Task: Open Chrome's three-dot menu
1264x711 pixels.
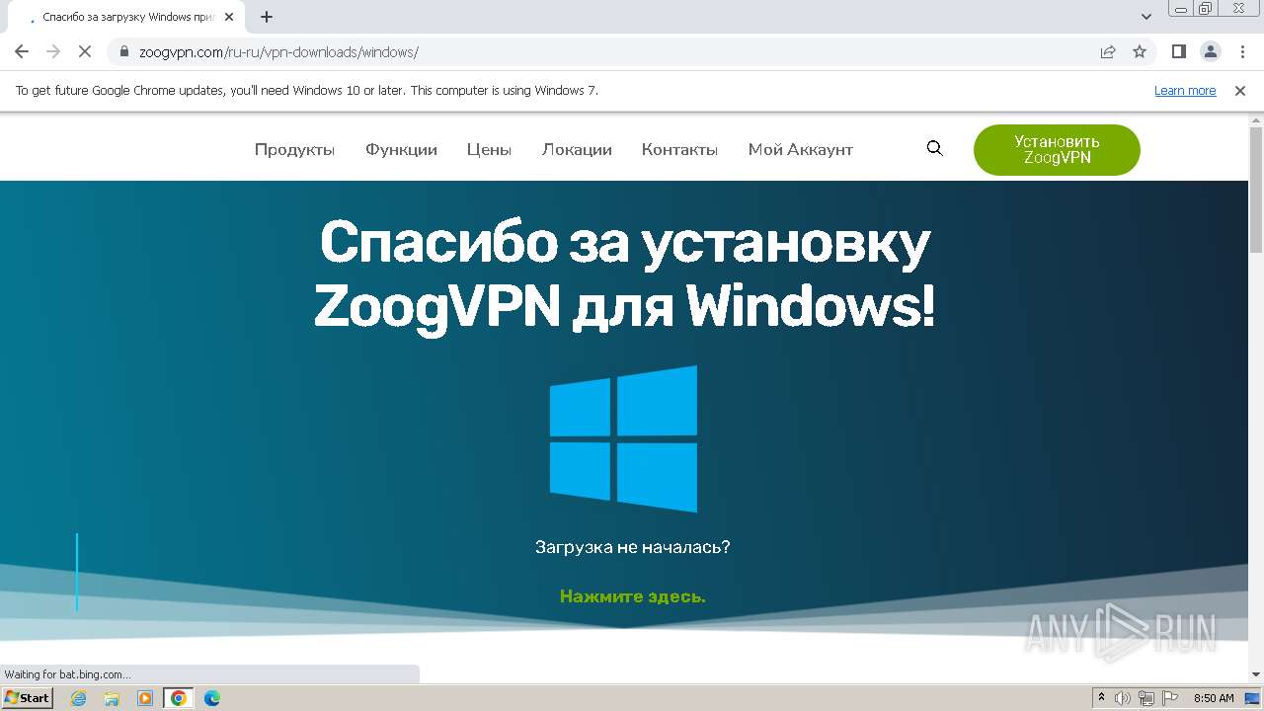Action: (x=1241, y=52)
